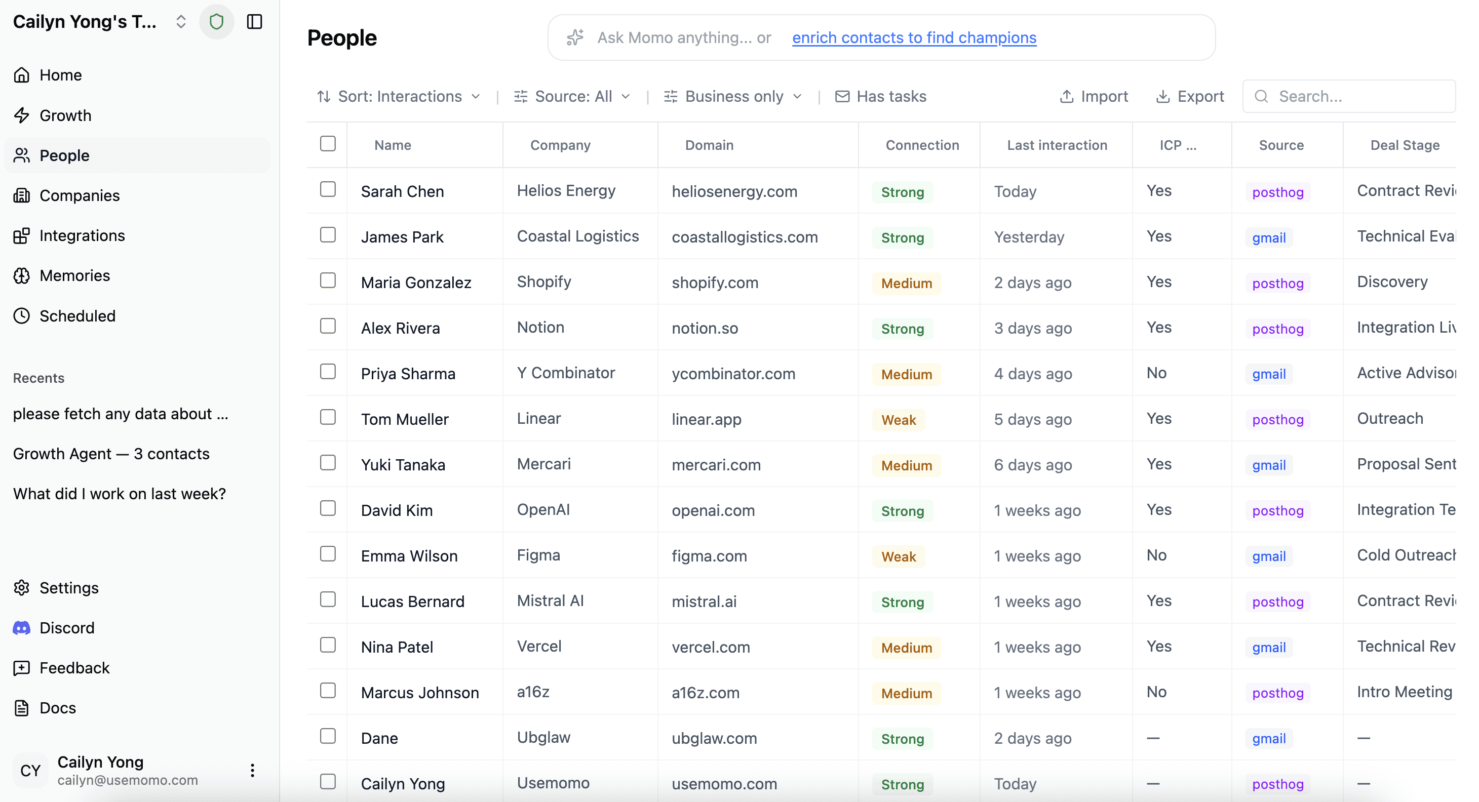The image size is (1479, 802).
Task: Click the Discord logo icon in sidebar
Action: [22, 627]
